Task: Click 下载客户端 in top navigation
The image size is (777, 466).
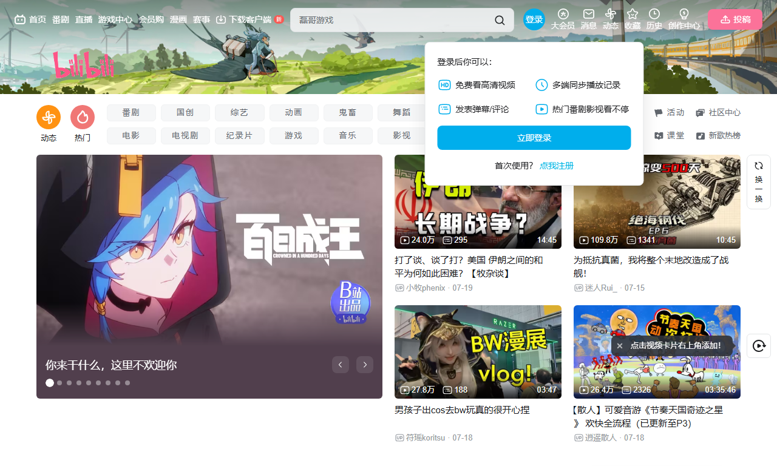Action: point(243,19)
